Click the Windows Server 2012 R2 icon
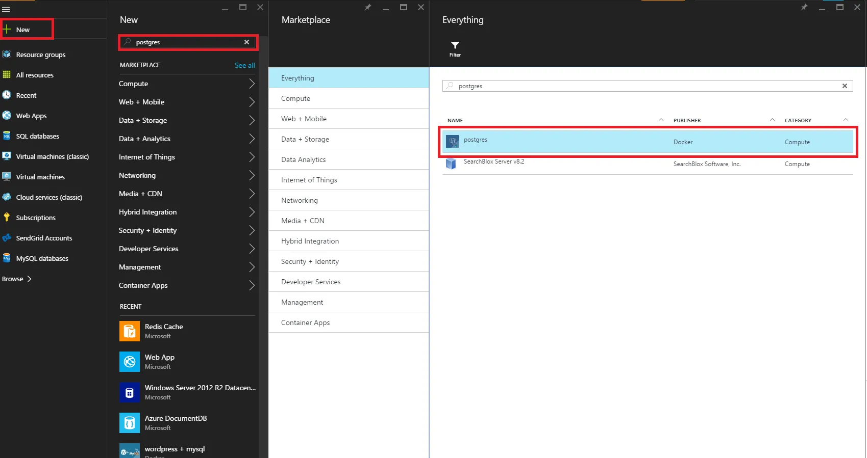Screen dimensions: 867x458 pyautogui.click(x=130, y=392)
